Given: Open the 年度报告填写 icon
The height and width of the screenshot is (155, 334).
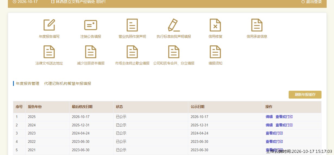Looking at the screenshot, I should pos(49,25).
